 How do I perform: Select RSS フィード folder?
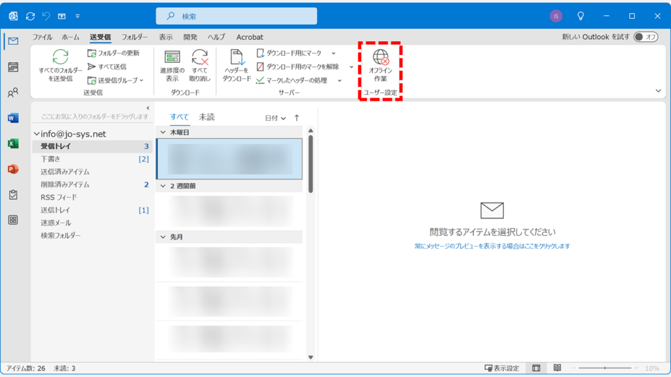click(x=92, y=198)
